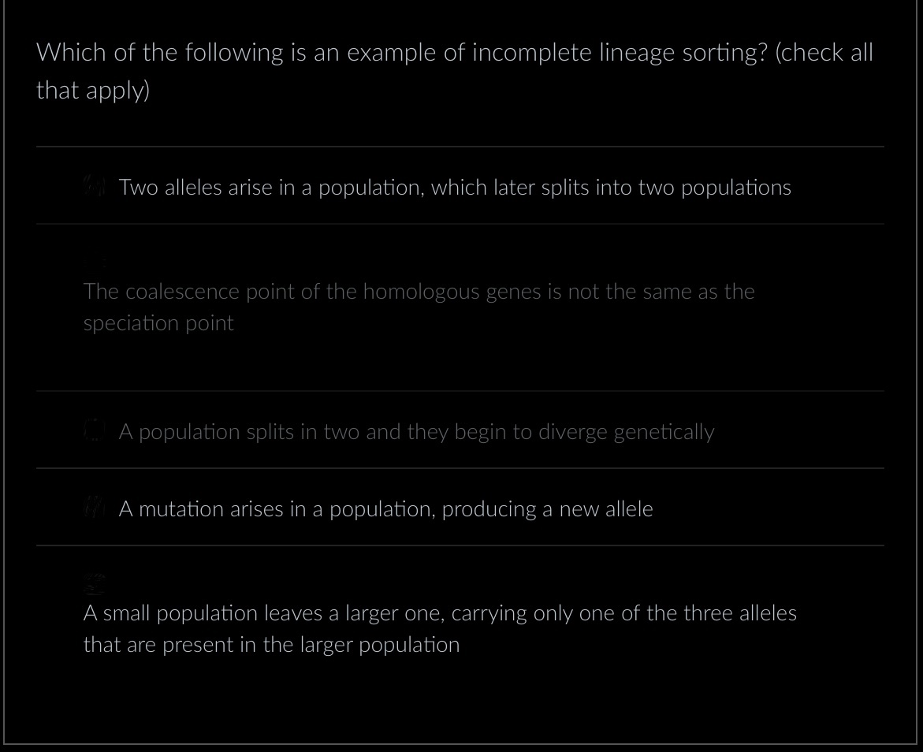Viewport: 923px width, 752px height.
Task: Click the divider line above the first answer
Action: click(x=460, y=147)
